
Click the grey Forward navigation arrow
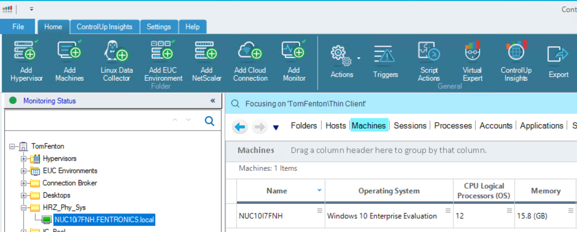click(x=259, y=127)
